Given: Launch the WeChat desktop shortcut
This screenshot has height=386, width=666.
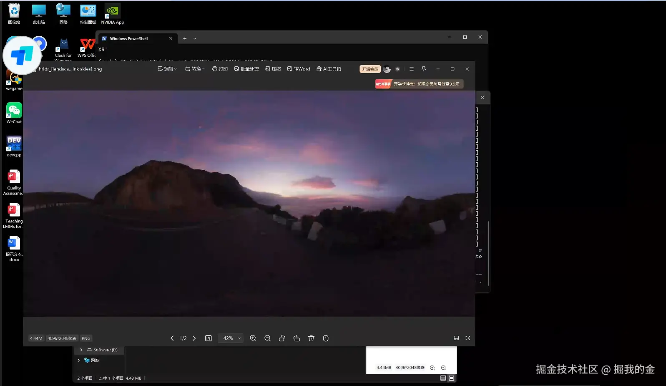Looking at the screenshot, I should [14, 114].
